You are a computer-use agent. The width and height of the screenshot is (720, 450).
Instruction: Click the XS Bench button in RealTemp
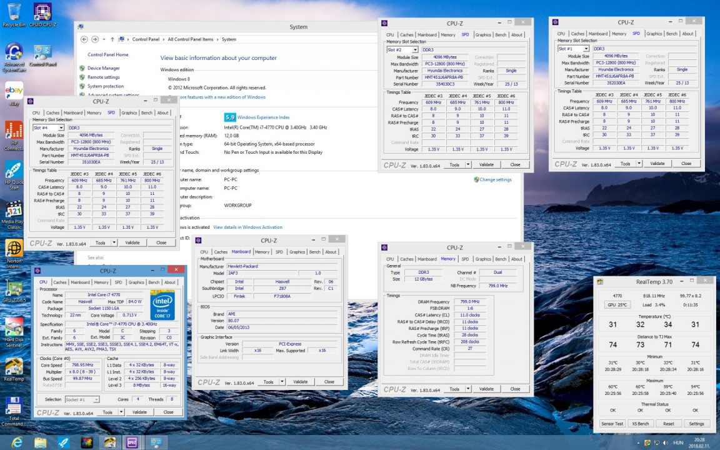[x=640, y=424]
